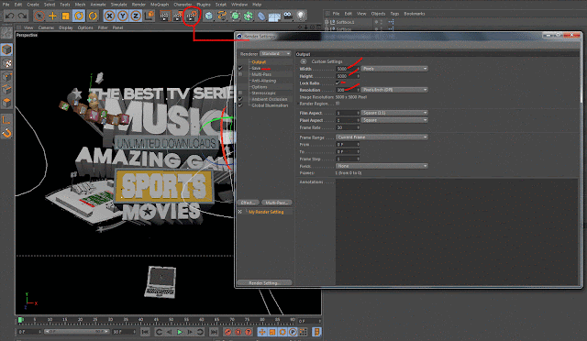The width and height of the screenshot is (587, 341).
Task: Open the Render menu
Action: tap(138, 5)
